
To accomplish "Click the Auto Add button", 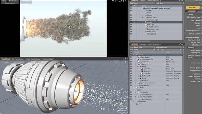I will pos(193,7).
